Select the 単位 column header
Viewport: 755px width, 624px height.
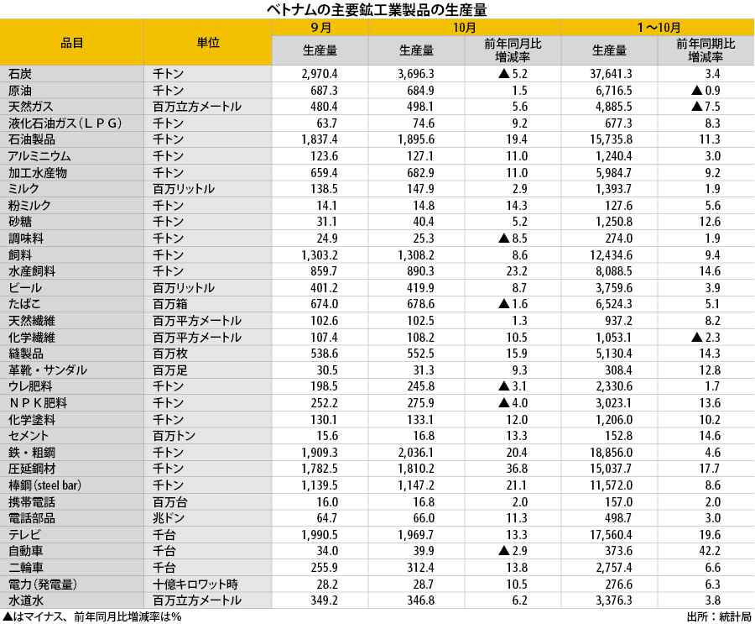(x=208, y=43)
